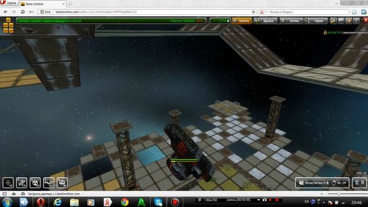Stop recording with the red square button
Screen dimensions: 368x207
[x=277, y=200]
